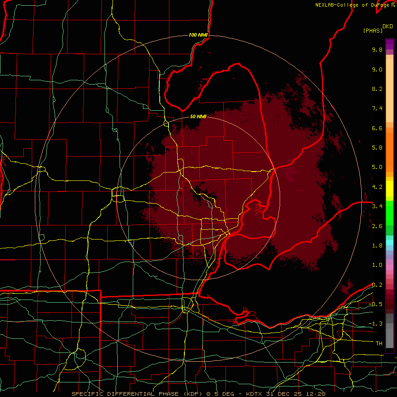This screenshot has height=397, width=397.
Task: Pick the light tan color bar band
Action: pos(390,90)
